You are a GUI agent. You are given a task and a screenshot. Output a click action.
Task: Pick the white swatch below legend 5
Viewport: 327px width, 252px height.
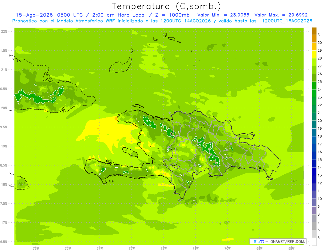[314, 242]
